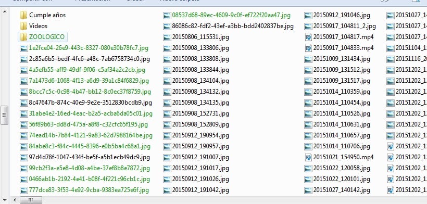Viewport: 427px width, 204px height.
Task: Select file name 777dce83-3f53-4e92-9cba-9383ea725e6f.jpg
Action: (89, 190)
